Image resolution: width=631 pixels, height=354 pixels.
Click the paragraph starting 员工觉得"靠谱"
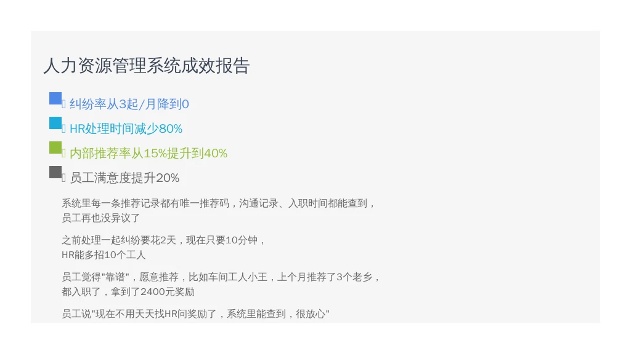[221, 285]
